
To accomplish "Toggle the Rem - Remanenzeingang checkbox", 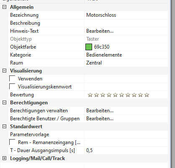I will tap(12, 142).
